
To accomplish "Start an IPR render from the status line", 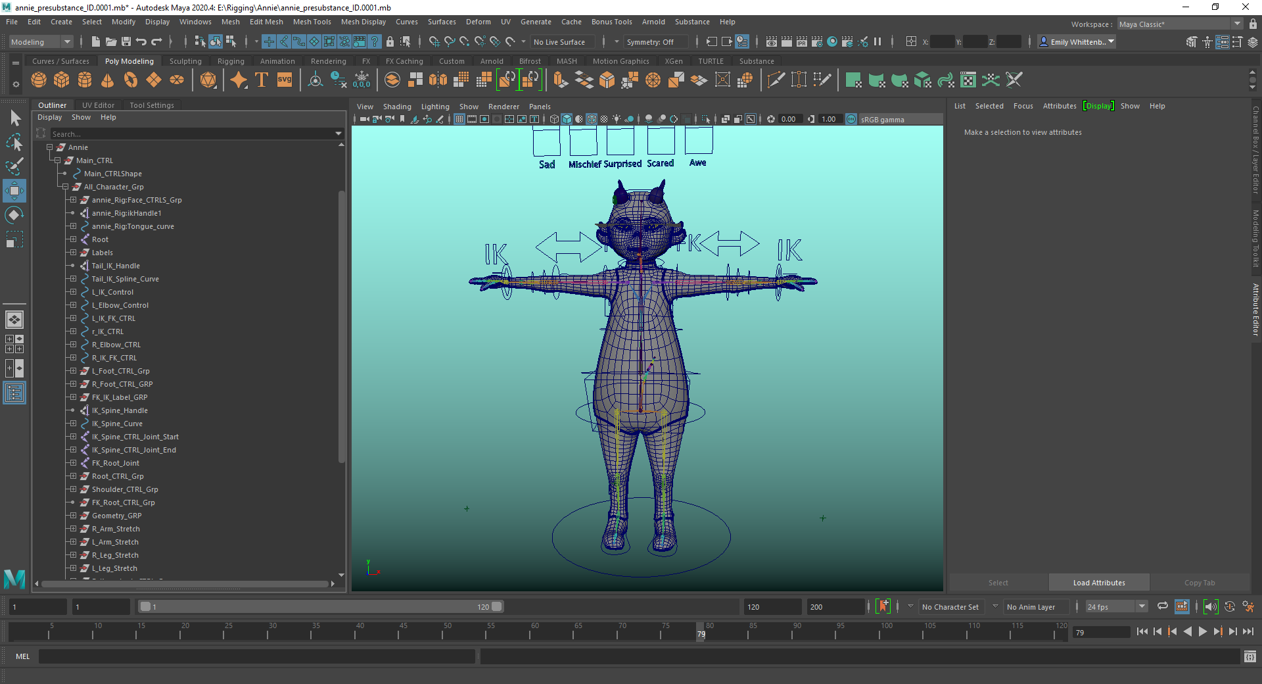I will (x=801, y=41).
